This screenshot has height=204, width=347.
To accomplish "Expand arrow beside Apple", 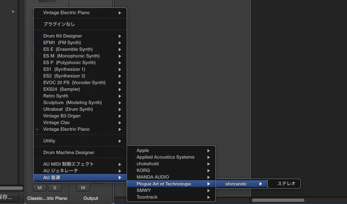I will [208, 151].
